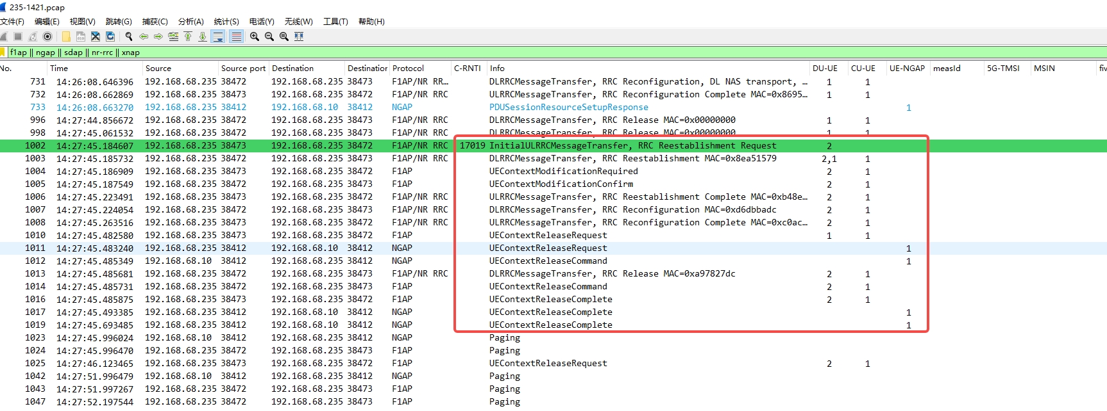Open the 统计(S) menu
This screenshot has width=1107, height=411.
tap(226, 21)
